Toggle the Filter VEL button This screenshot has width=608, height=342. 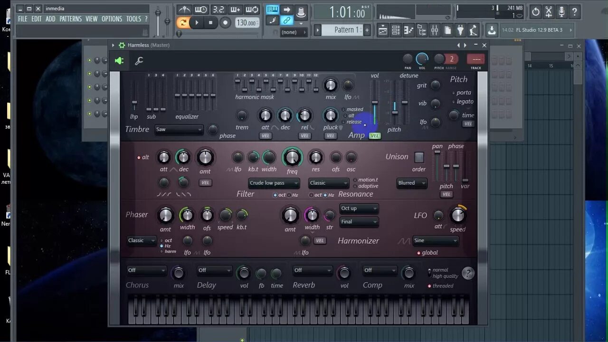(205, 183)
